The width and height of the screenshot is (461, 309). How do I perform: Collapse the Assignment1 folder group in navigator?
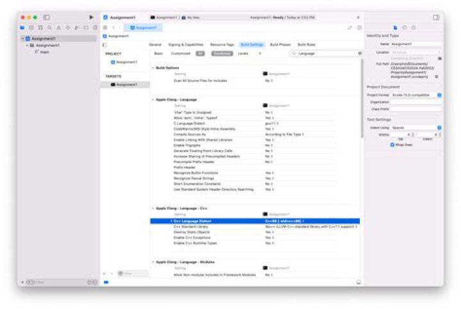click(x=27, y=46)
